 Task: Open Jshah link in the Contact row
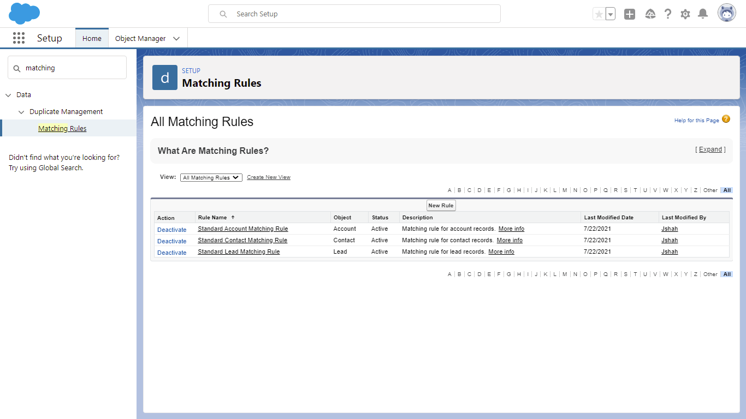pyautogui.click(x=670, y=240)
